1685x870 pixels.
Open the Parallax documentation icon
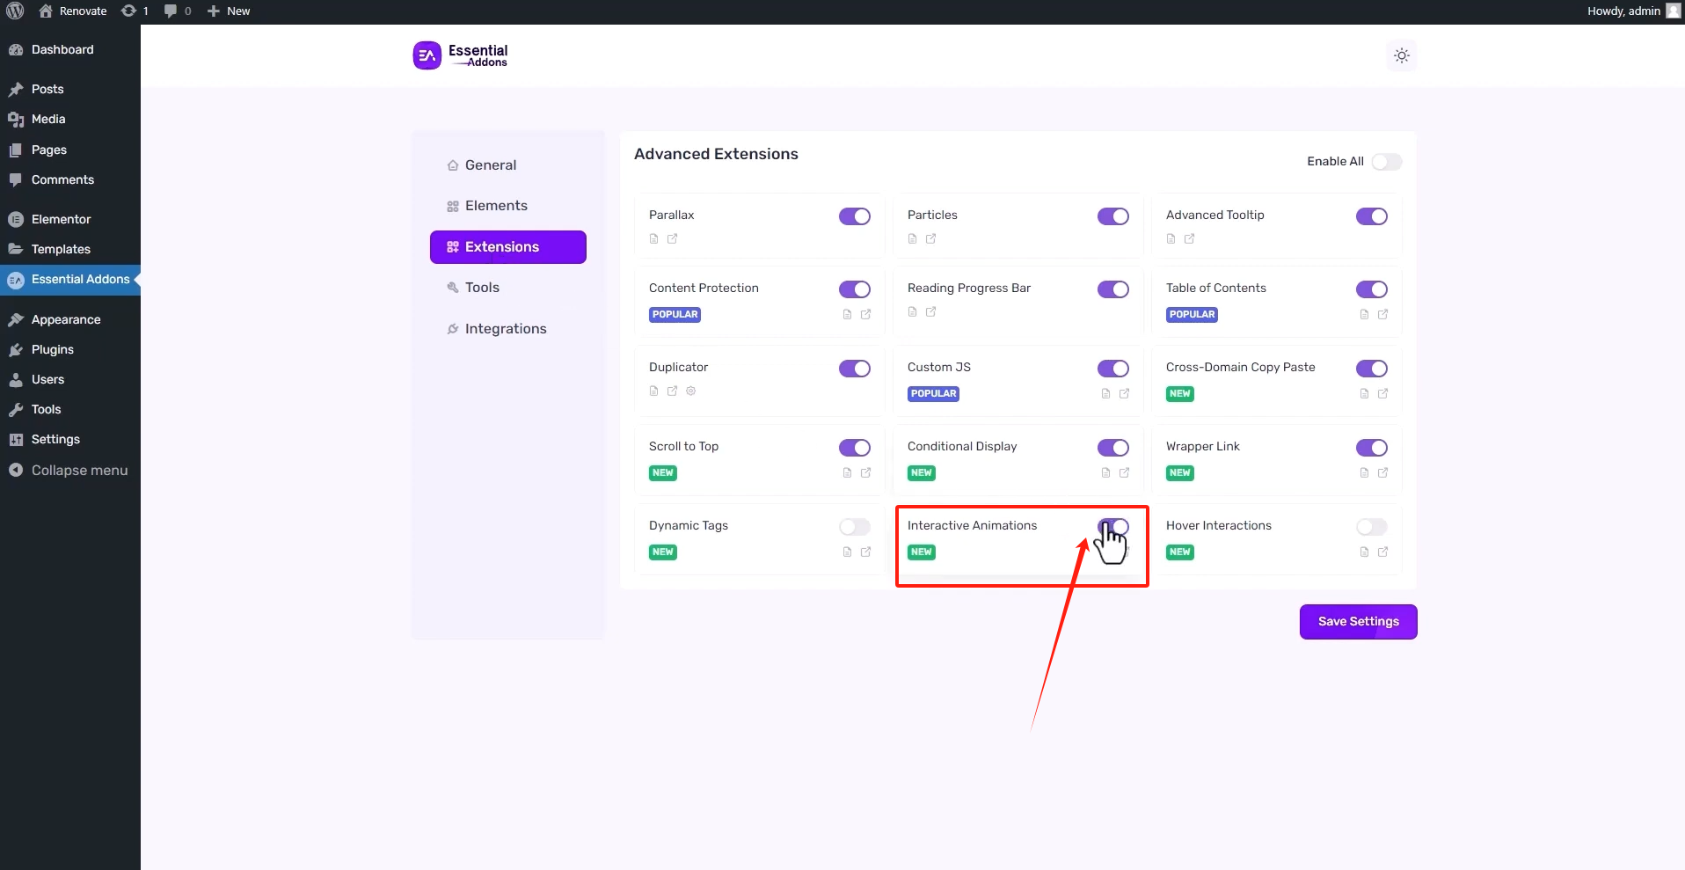pos(653,239)
